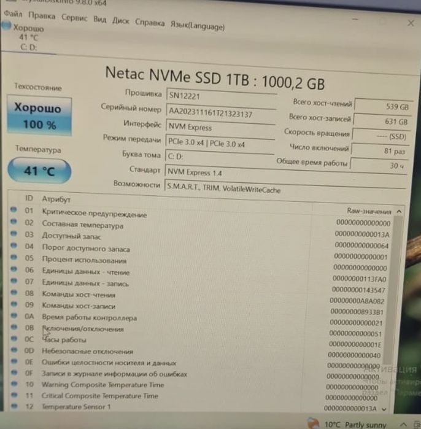This screenshot has width=421, height=429.
Task: Click the Хорошо 100 % health status button
Action: (x=39, y=116)
